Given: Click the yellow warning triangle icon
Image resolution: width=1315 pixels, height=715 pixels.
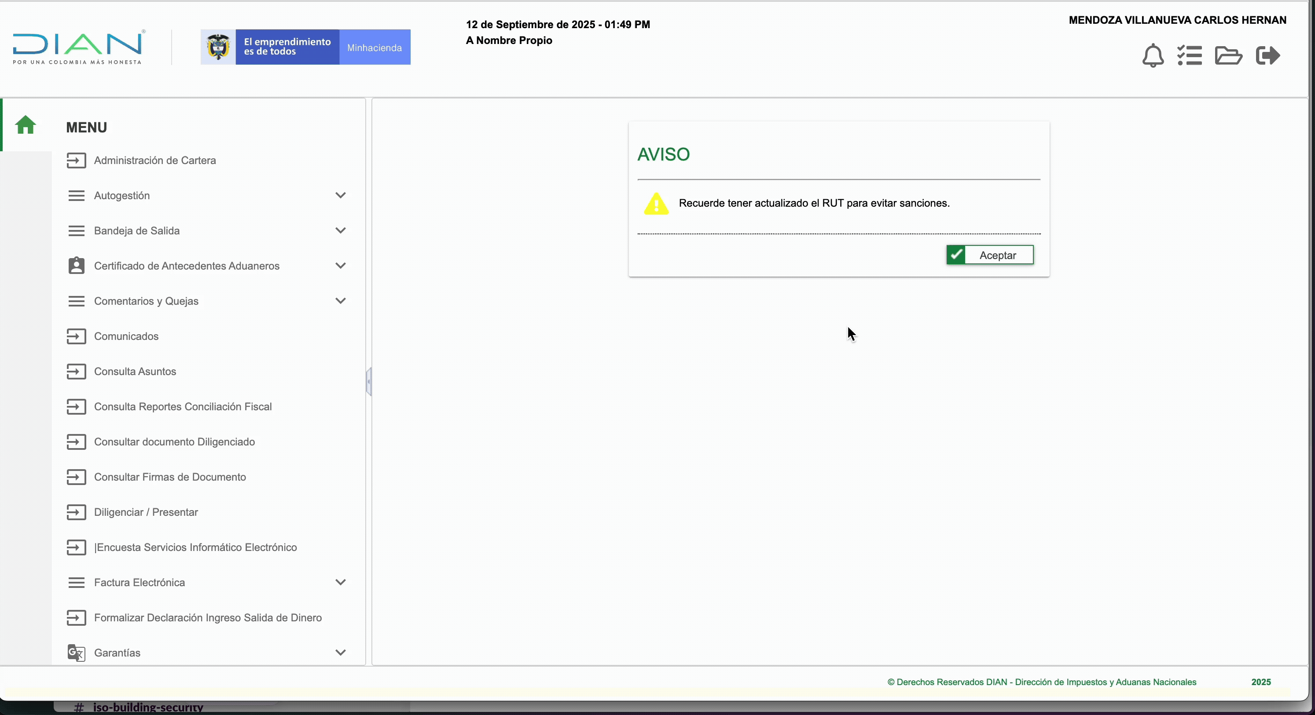Looking at the screenshot, I should 656,204.
